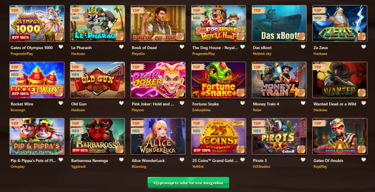Click orange badge icon on Fortune Snake thumbnail

(240, 93)
